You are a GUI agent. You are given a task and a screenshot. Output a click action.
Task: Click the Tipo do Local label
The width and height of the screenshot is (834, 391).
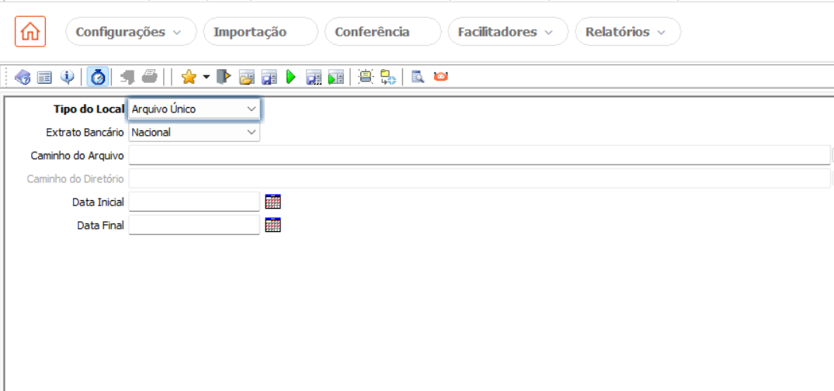tap(89, 109)
